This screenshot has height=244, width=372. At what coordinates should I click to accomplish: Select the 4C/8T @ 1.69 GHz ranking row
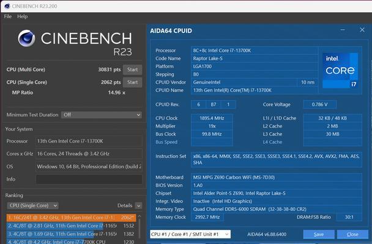(71, 234)
